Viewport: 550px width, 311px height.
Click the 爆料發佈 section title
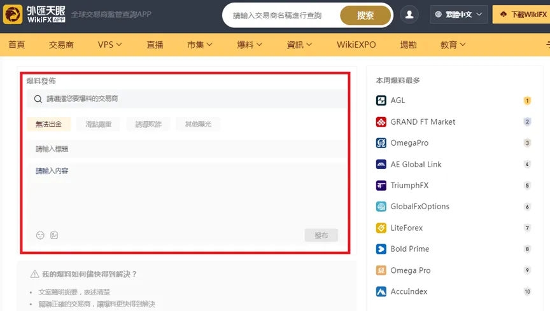(x=41, y=81)
